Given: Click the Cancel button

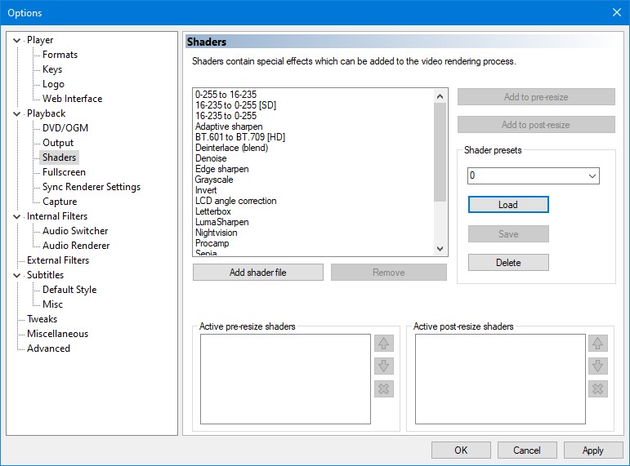Looking at the screenshot, I should coord(527,450).
